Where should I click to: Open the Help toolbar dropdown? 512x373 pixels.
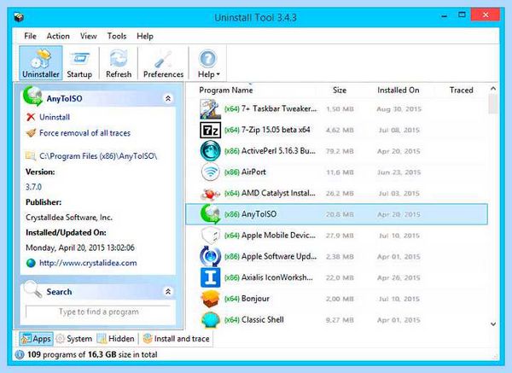click(208, 63)
